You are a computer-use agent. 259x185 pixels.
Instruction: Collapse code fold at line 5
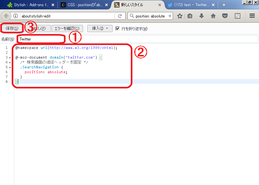tap(10, 67)
